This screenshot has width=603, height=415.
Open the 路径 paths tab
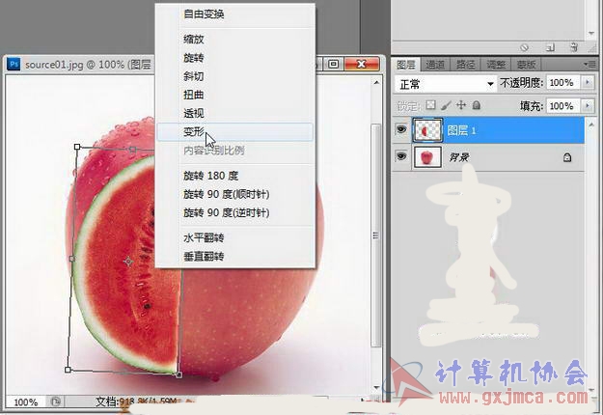click(x=465, y=65)
